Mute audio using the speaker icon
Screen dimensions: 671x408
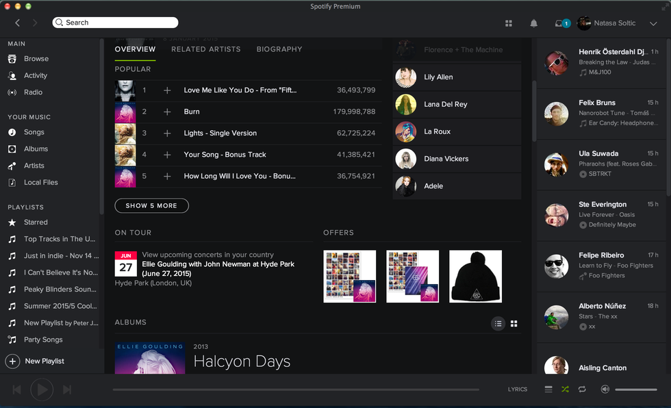pyautogui.click(x=605, y=390)
